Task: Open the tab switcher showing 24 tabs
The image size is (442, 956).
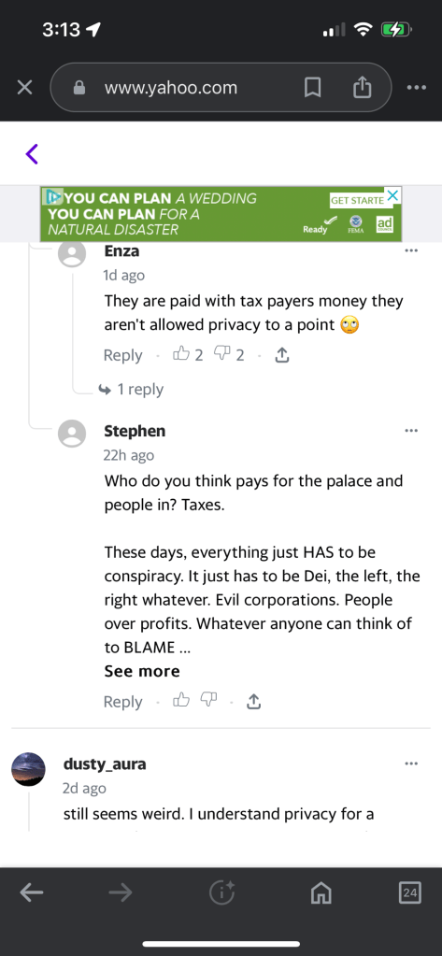Action: [x=410, y=893]
